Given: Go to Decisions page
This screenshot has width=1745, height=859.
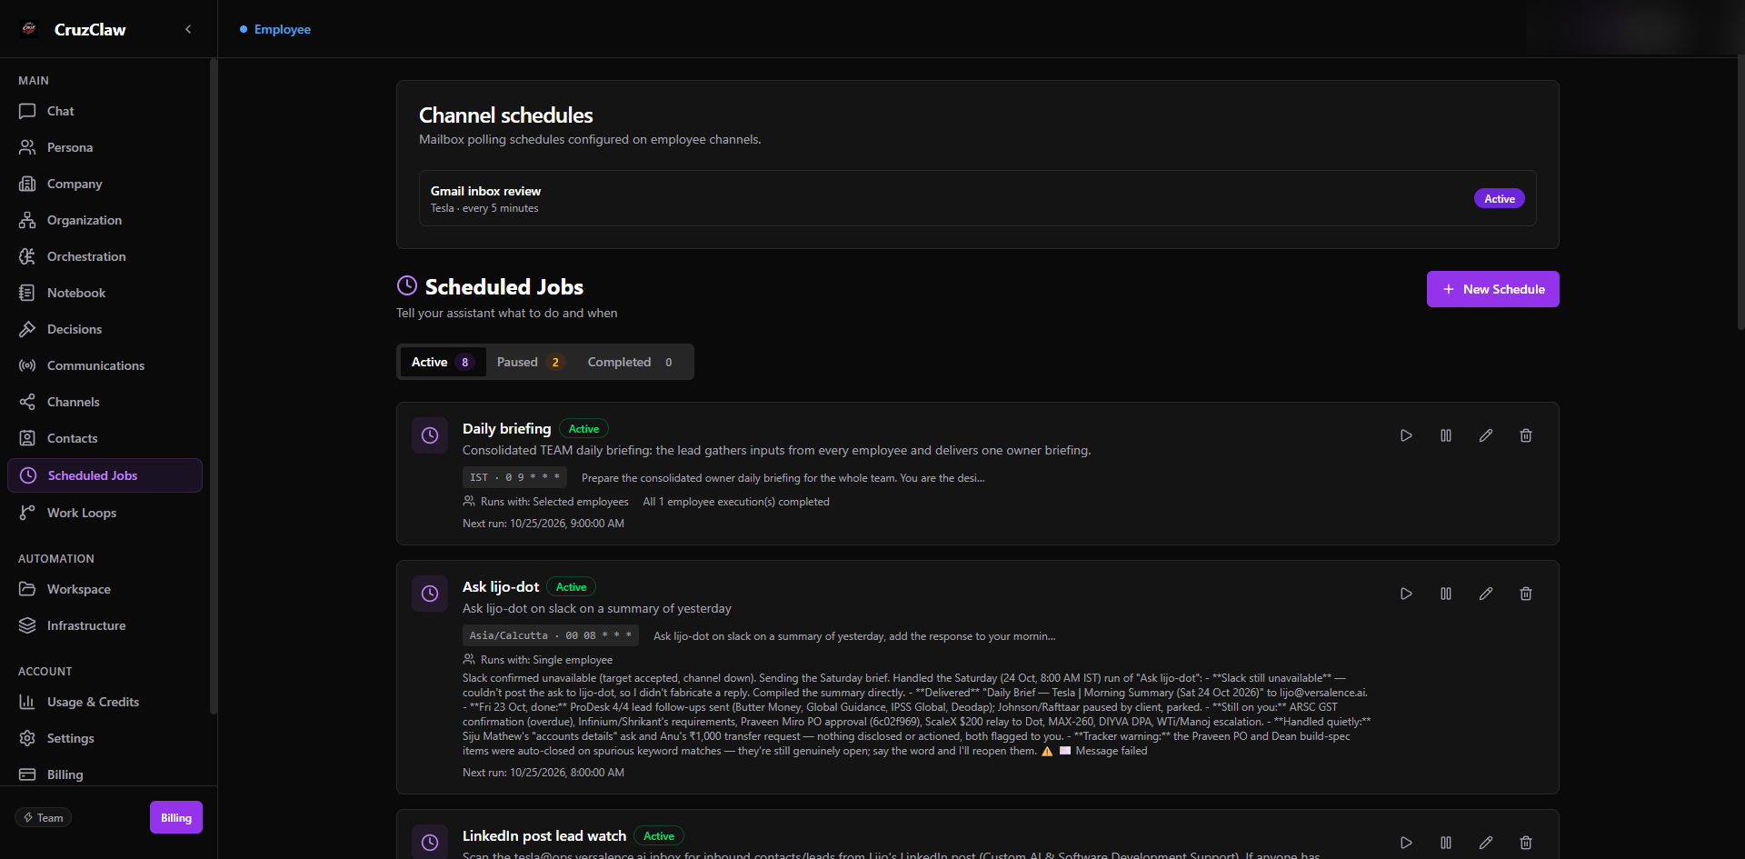Looking at the screenshot, I should coord(105,329).
